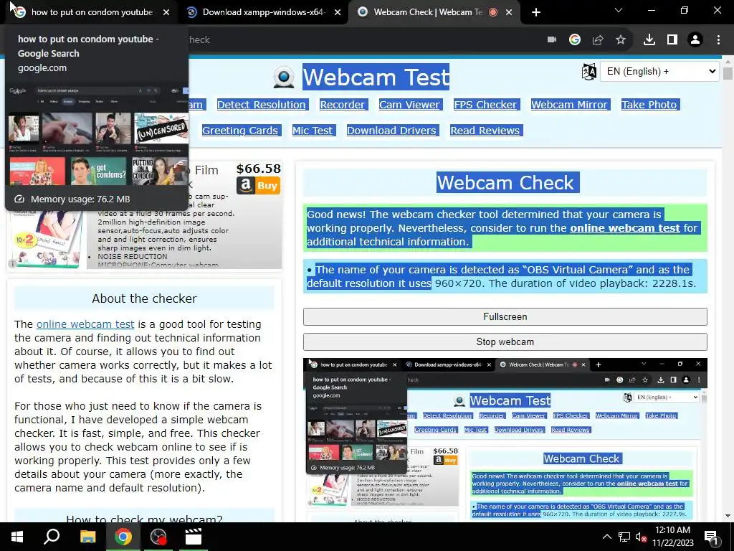Click the Chrome taskbar icon

123,537
